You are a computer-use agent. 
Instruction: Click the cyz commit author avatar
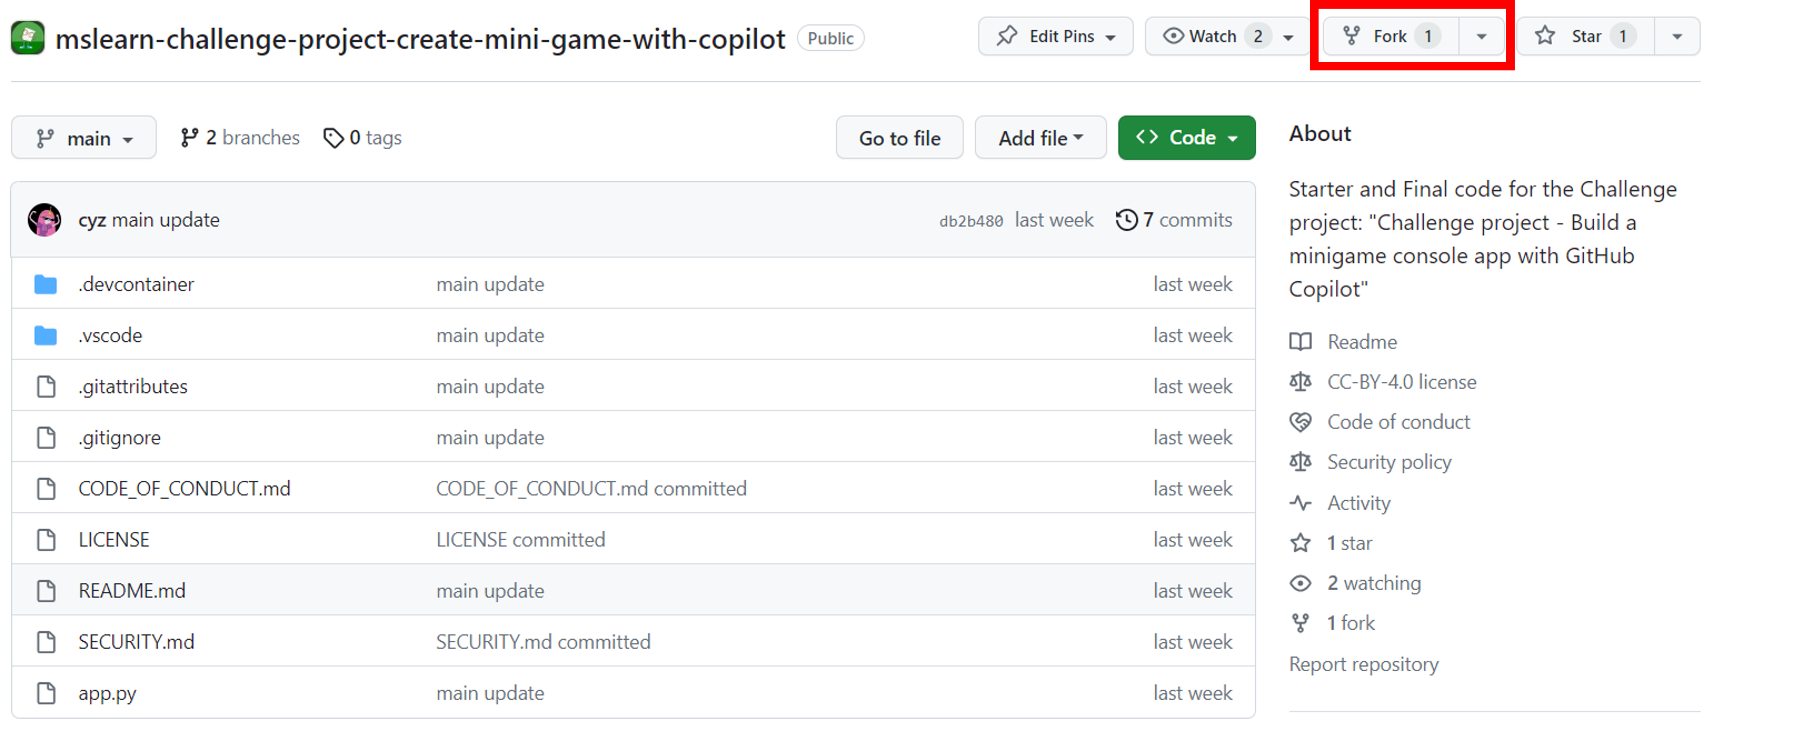coord(45,220)
